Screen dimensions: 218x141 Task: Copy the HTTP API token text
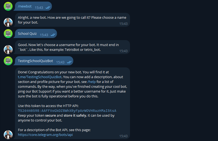point(67,111)
